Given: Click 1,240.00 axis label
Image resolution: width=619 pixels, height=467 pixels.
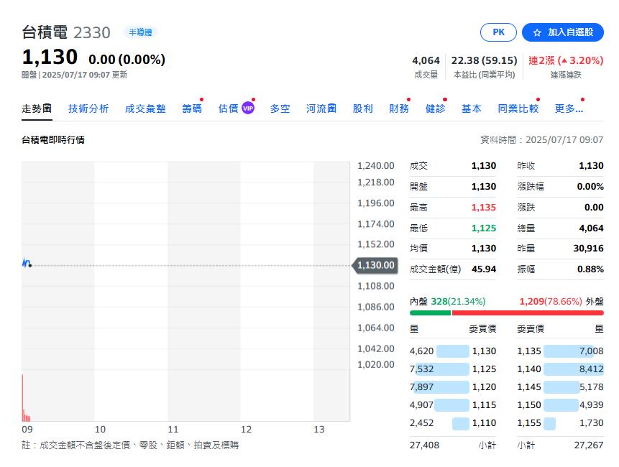Looking at the screenshot, I should tap(376, 166).
